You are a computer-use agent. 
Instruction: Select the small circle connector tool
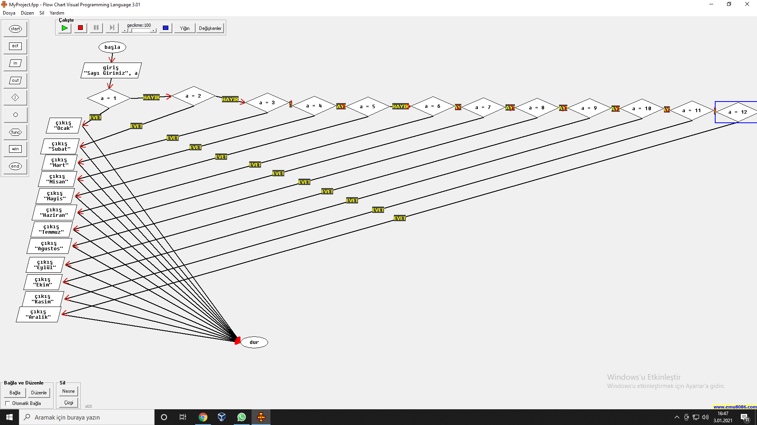tap(15, 115)
